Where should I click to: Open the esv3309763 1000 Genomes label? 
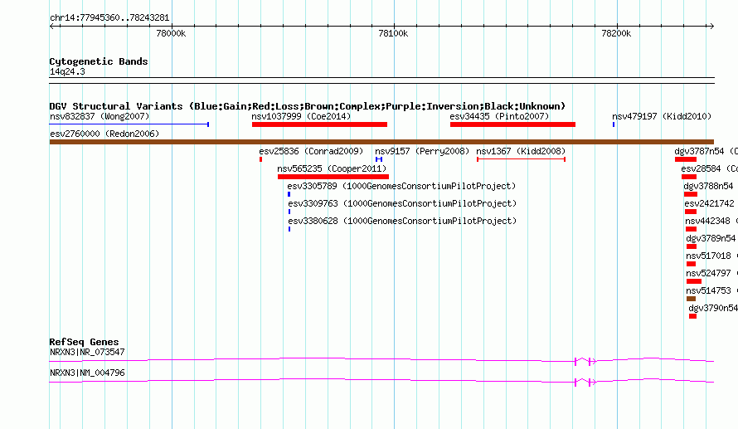pos(402,203)
